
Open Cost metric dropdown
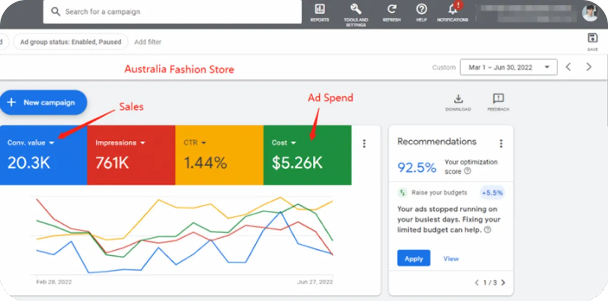284,143
